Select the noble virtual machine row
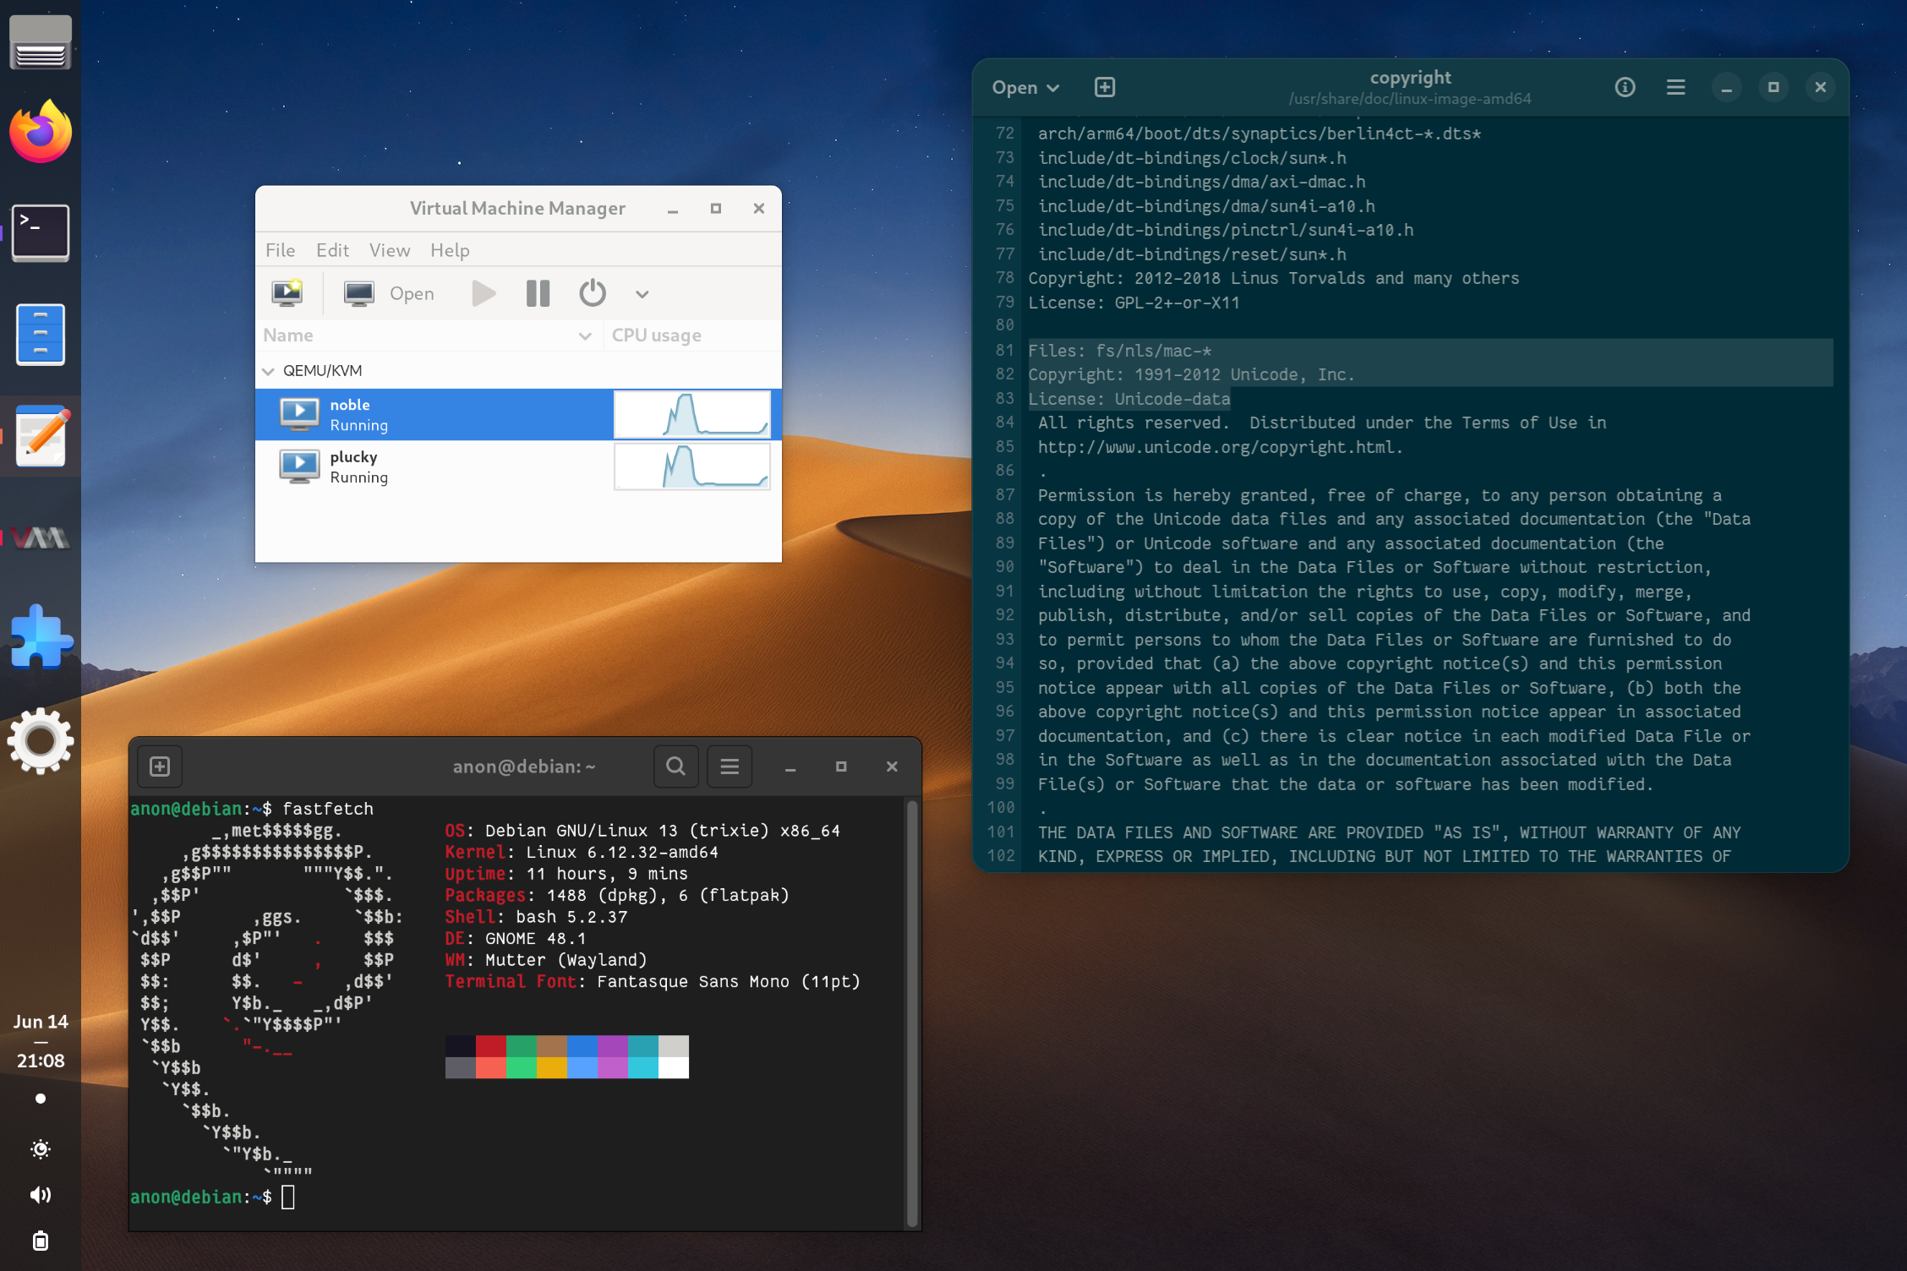Image resolution: width=1907 pixels, height=1271 pixels. click(x=518, y=415)
